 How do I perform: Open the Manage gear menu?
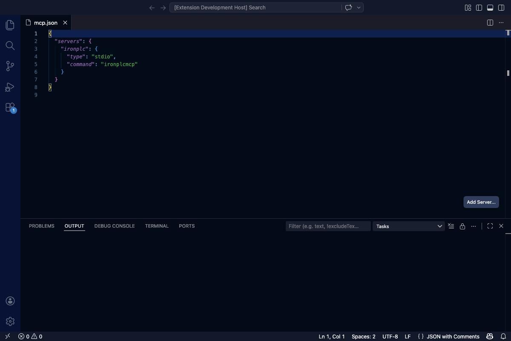pyautogui.click(x=10, y=321)
